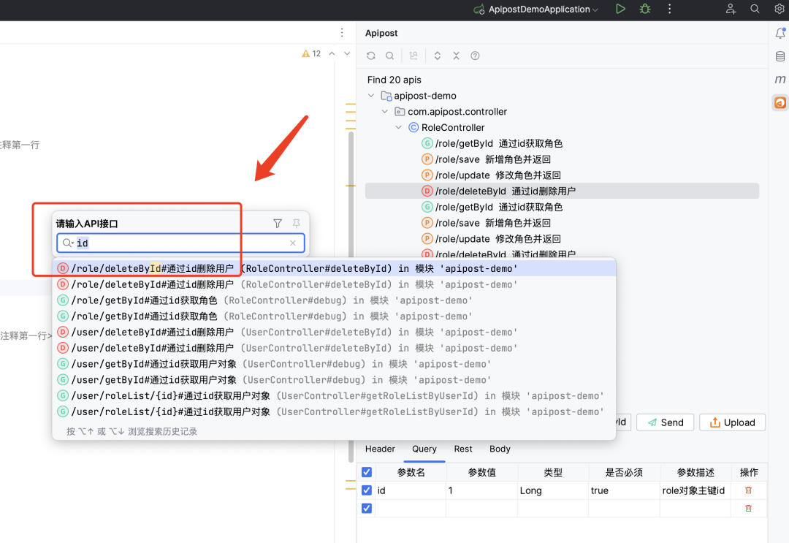
Task: Uncheck the checkbox in the empty parameter row
Action: coord(367,508)
